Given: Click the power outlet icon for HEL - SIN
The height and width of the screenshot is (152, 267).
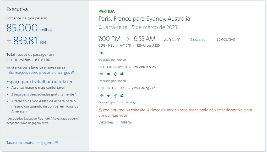Looking at the screenshot, I should click(x=108, y=74).
